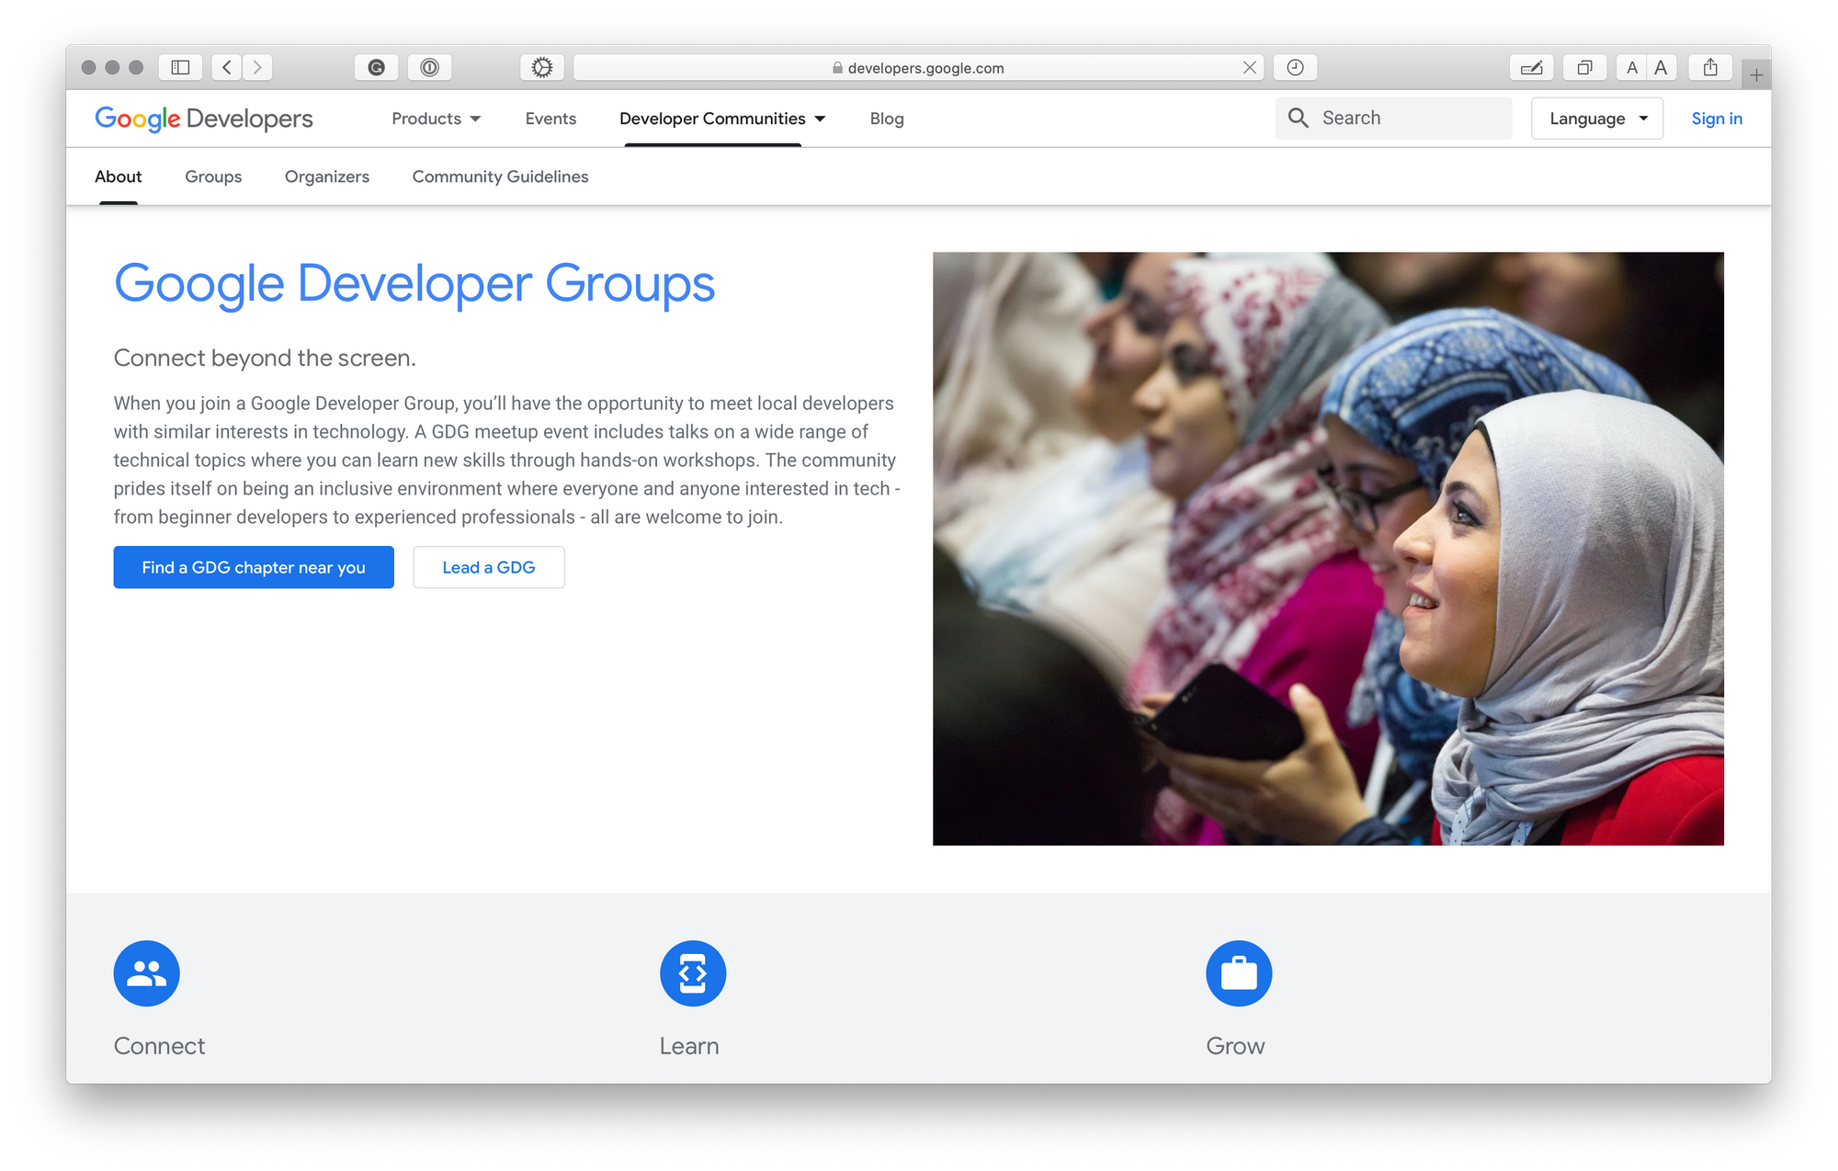The height and width of the screenshot is (1171, 1838).
Task: Show tab overview with overlapping squares icon
Action: (x=1584, y=67)
